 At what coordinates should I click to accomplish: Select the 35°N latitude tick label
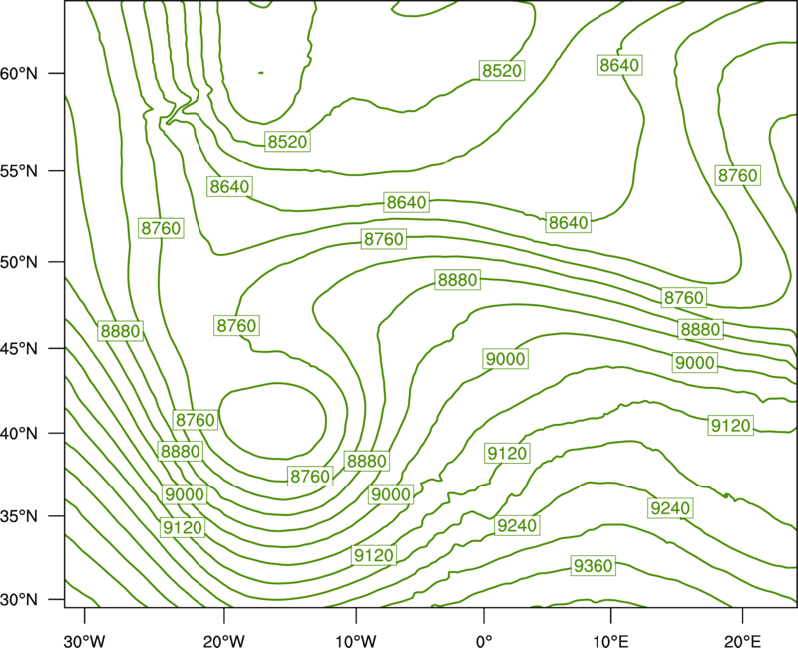(19, 516)
